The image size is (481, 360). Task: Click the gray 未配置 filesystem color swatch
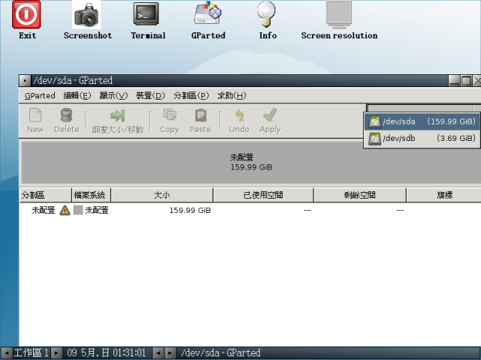[78, 210]
